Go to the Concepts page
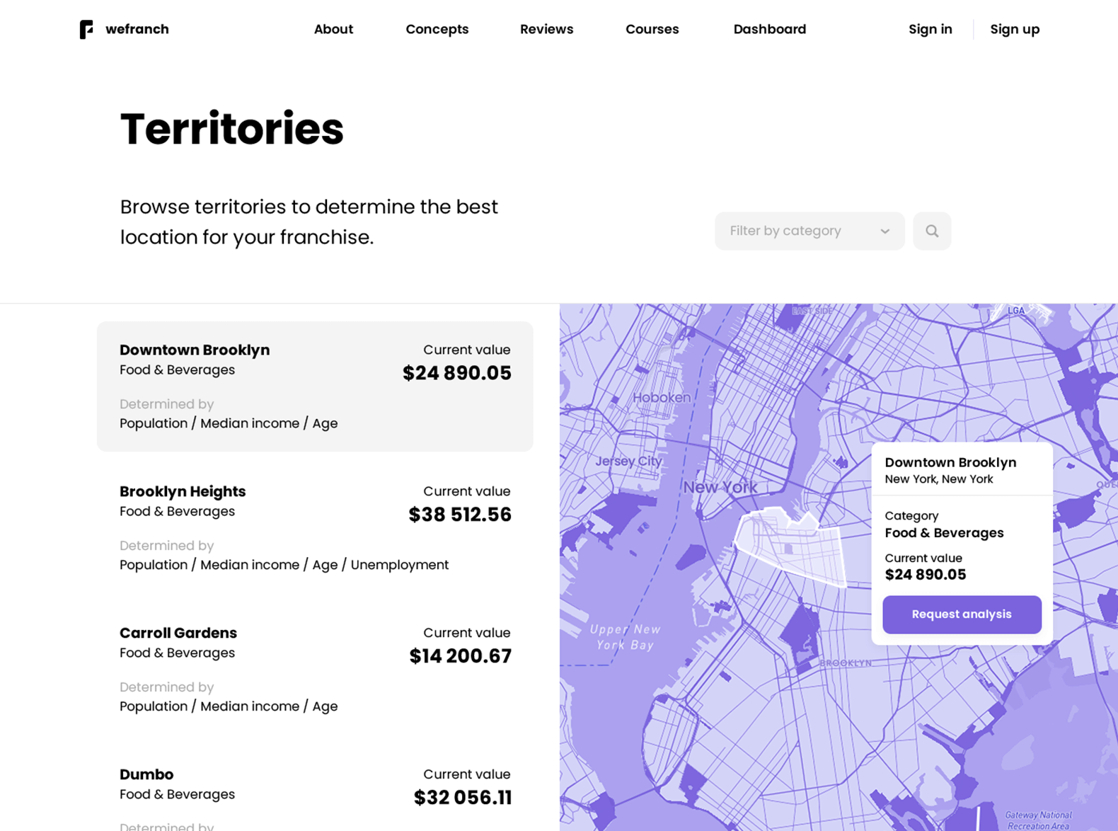The image size is (1118, 831). pyautogui.click(x=437, y=29)
